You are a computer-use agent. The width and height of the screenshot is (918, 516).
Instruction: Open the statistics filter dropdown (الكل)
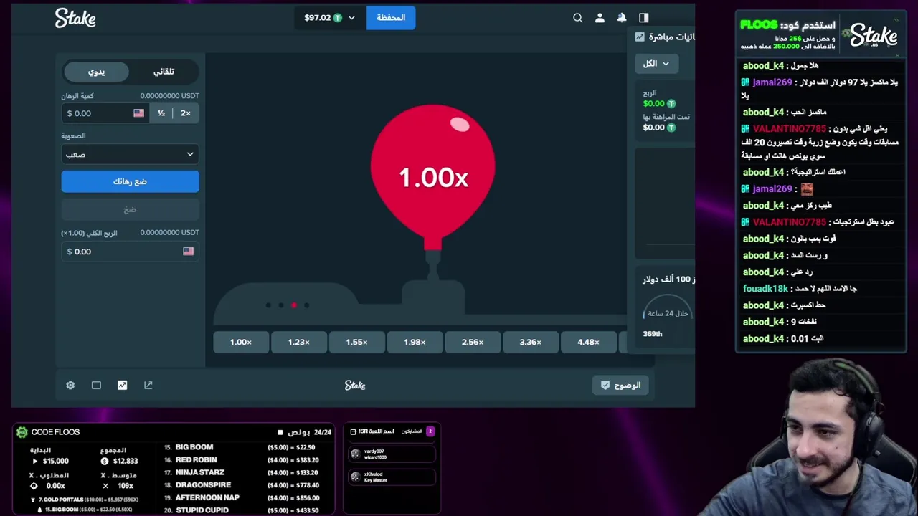tap(656, 64)
